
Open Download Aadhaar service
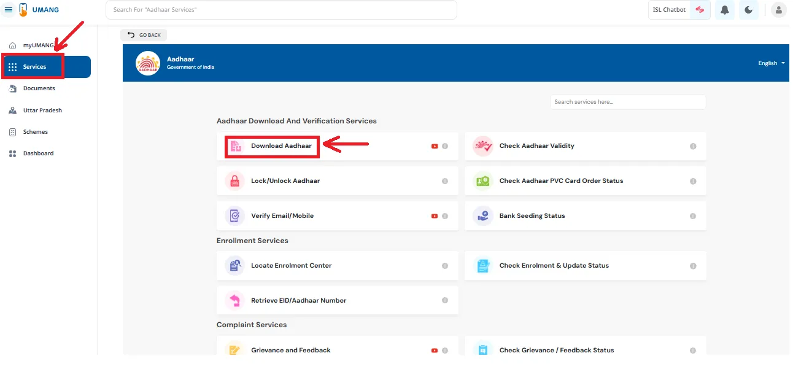[x=281, y=146]
